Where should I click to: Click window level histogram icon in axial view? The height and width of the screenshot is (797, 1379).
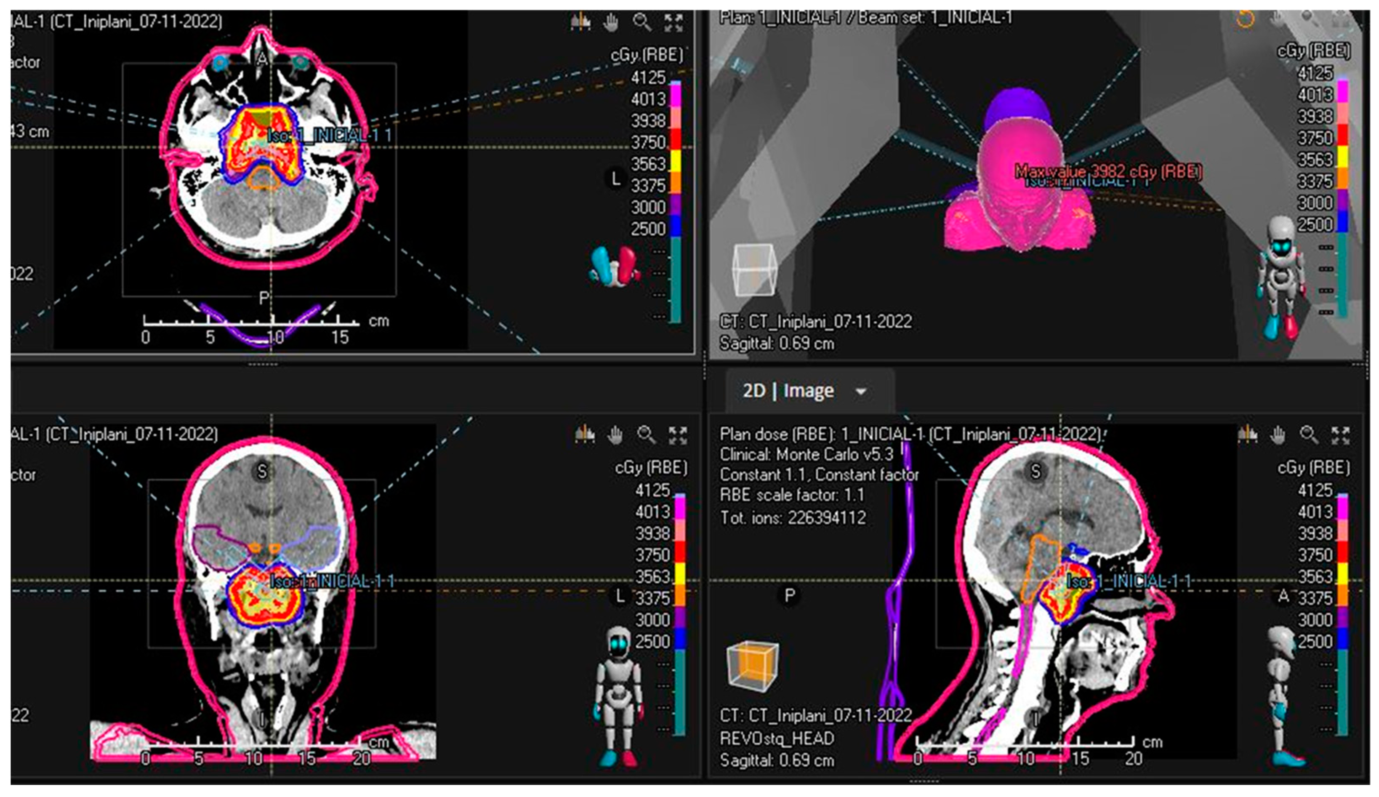[x=580, y=22]
